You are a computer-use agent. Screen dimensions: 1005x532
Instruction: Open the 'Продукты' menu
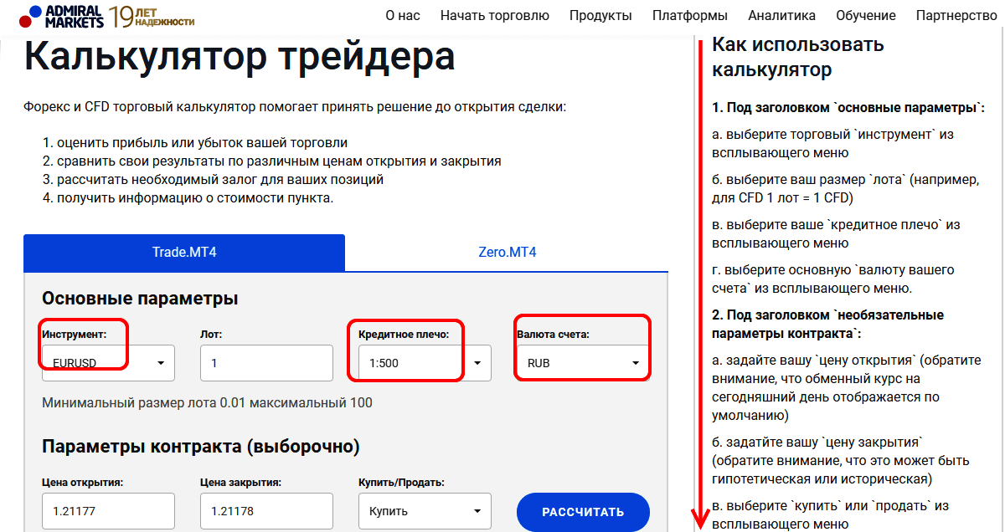(600, 15)
